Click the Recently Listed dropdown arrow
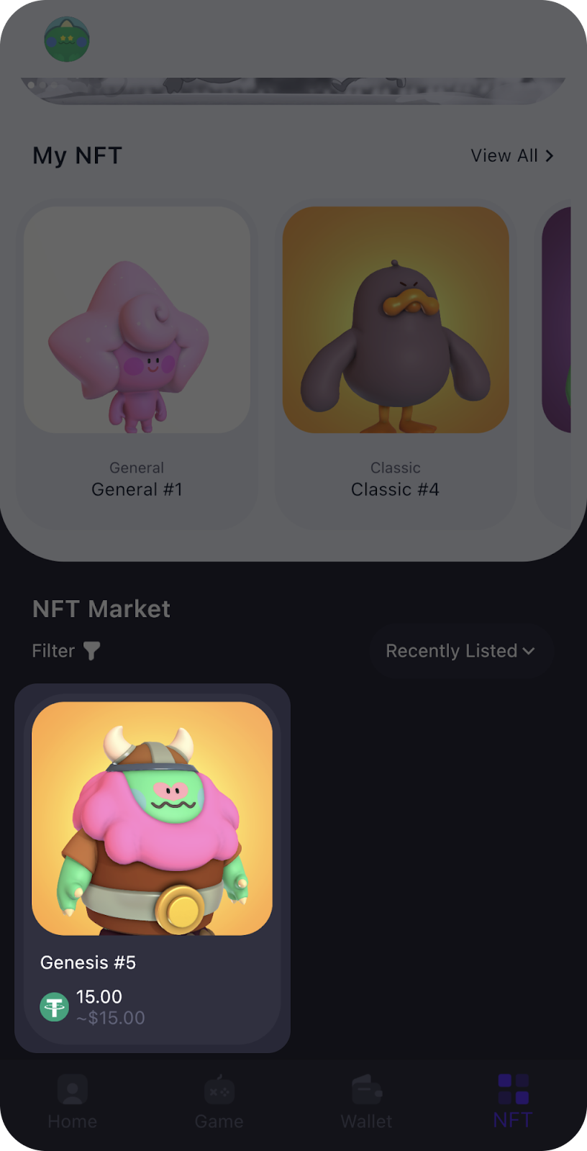 (529, 651)
